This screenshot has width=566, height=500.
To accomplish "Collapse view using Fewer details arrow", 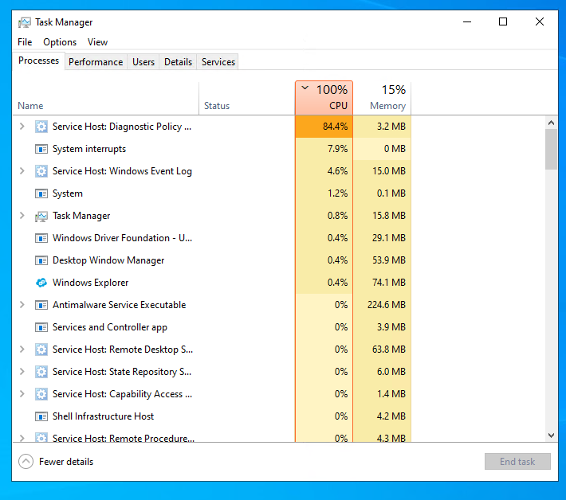I will pyautogui.click(x=26, y=462).
